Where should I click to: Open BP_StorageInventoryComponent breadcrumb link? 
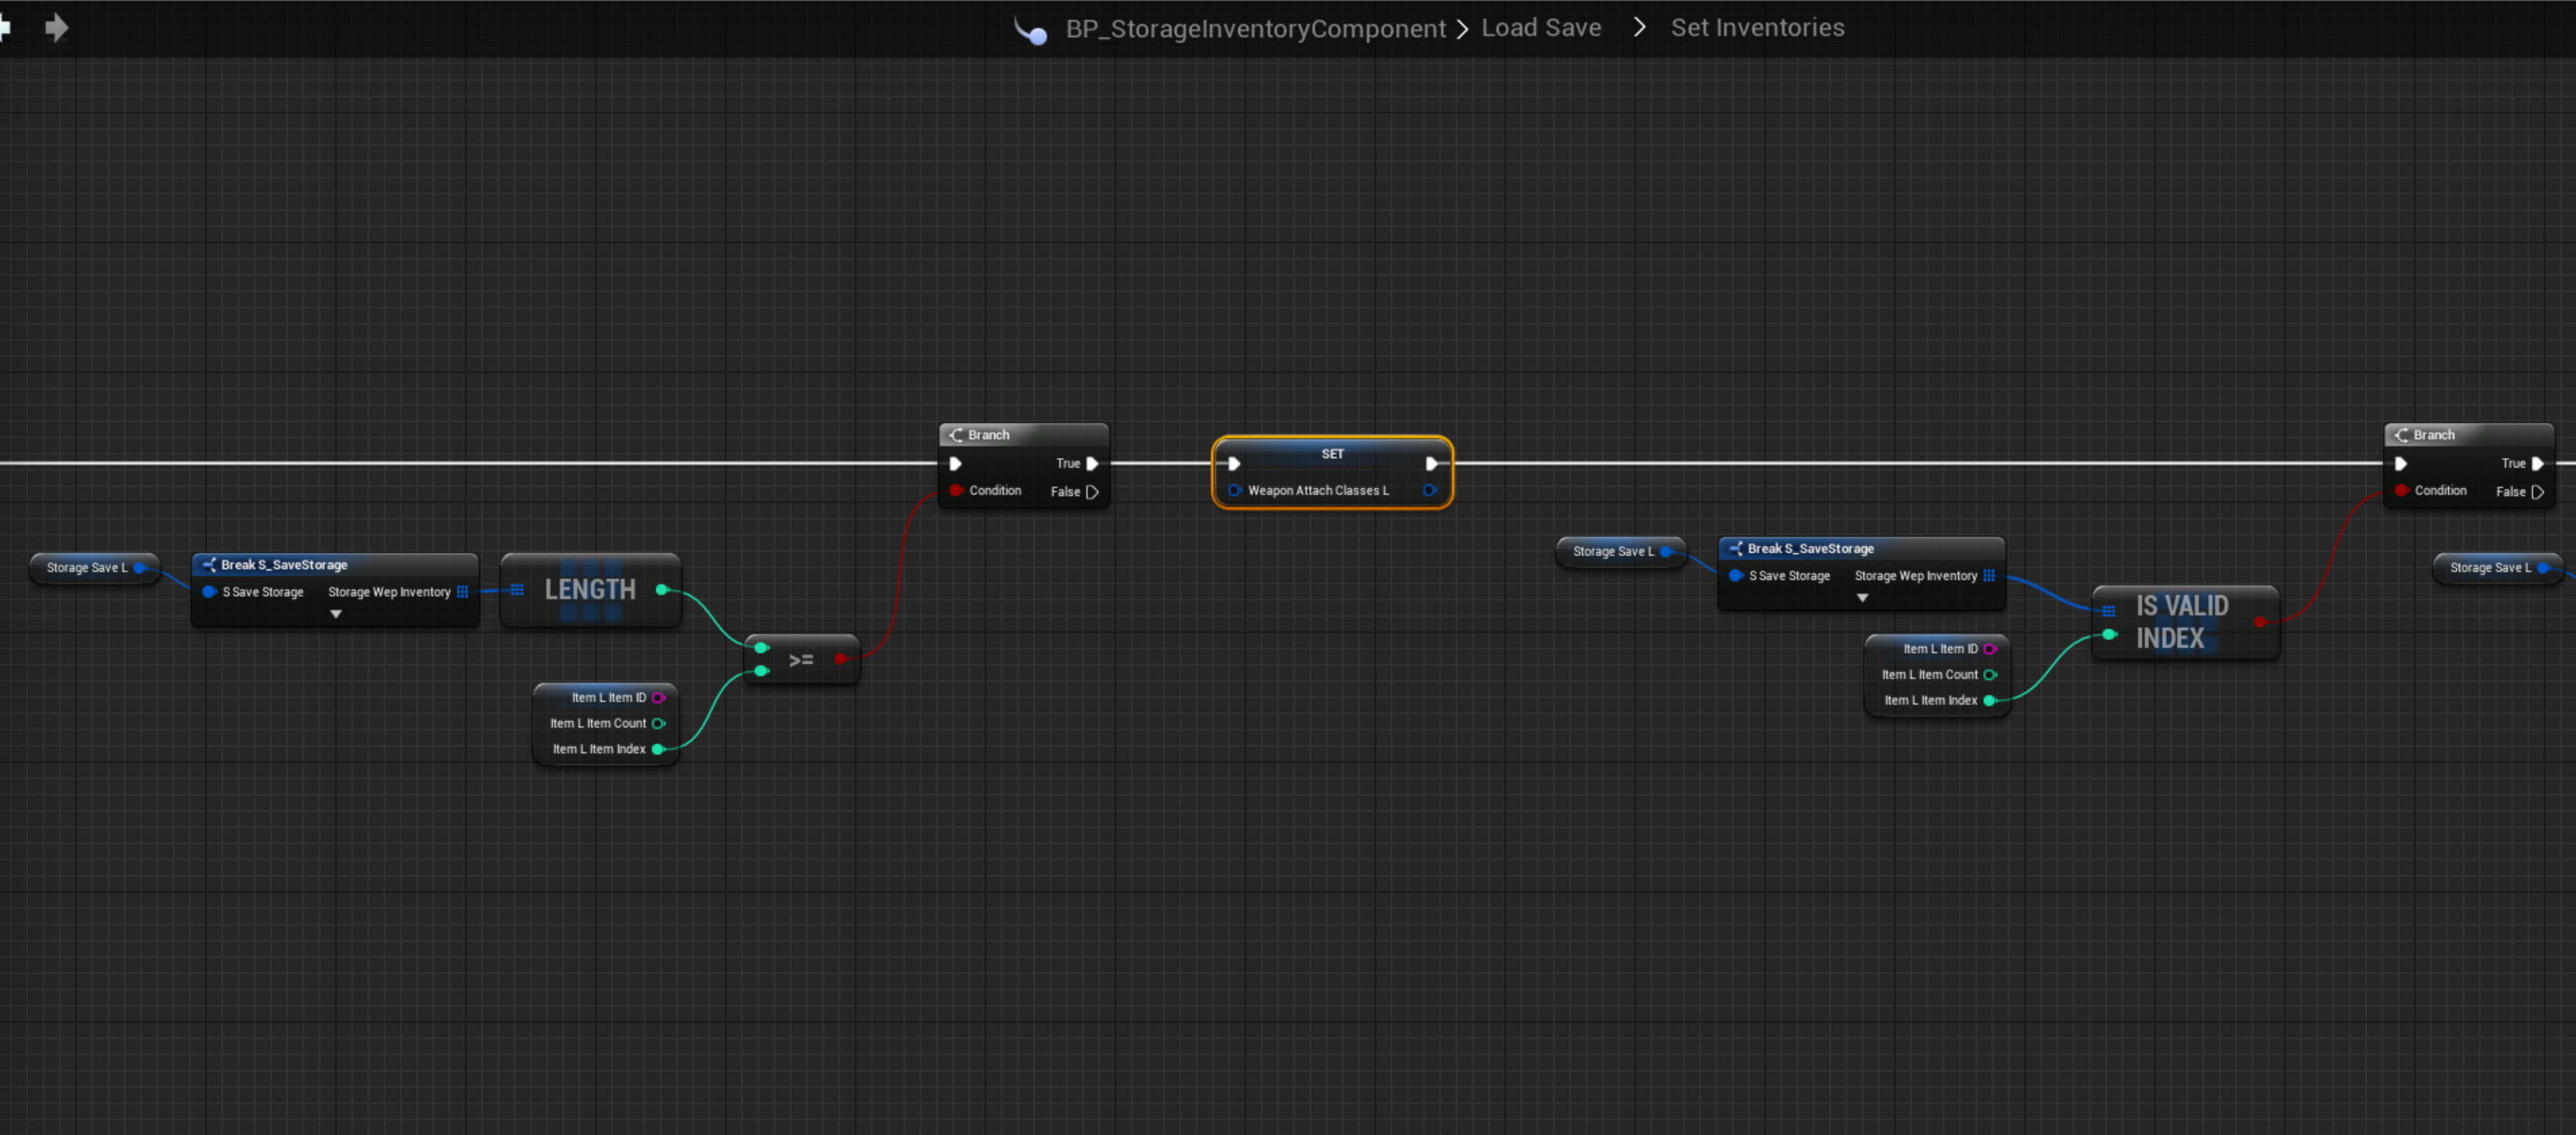pyautogui.click(x=1255, y=28)
